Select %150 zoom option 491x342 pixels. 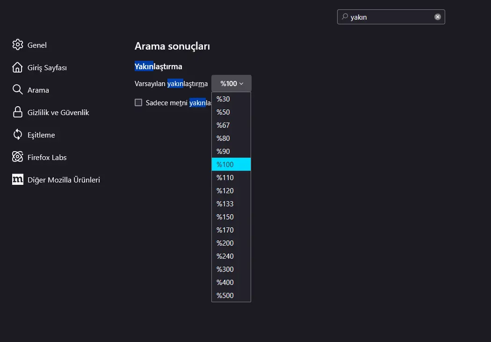pyautogui.click(x=231, y=217)
